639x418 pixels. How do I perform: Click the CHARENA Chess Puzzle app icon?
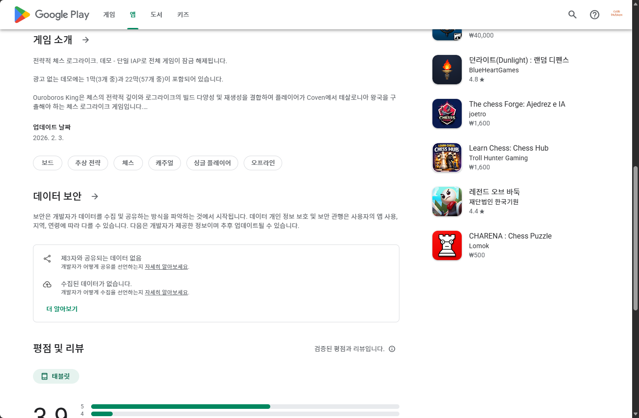[447, 245]
